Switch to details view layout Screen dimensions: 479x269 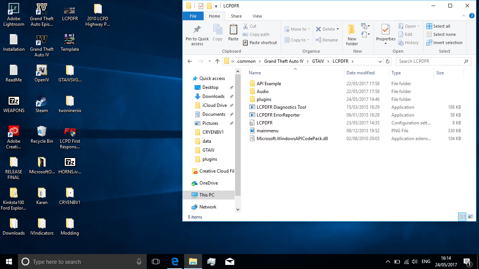point(462,217)
